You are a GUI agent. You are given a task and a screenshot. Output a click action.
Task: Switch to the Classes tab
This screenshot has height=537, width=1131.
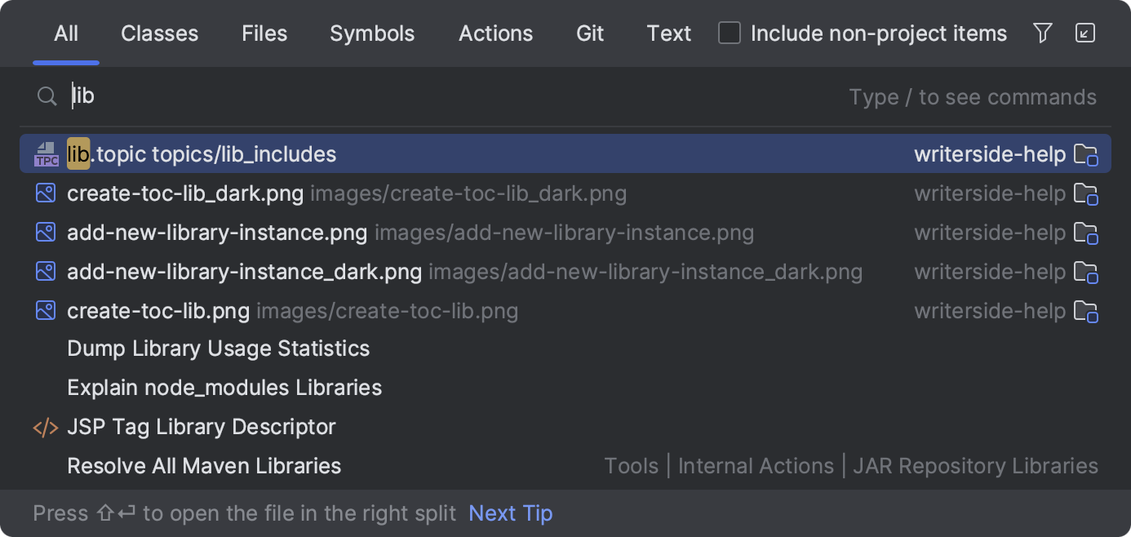click(159, 33)
